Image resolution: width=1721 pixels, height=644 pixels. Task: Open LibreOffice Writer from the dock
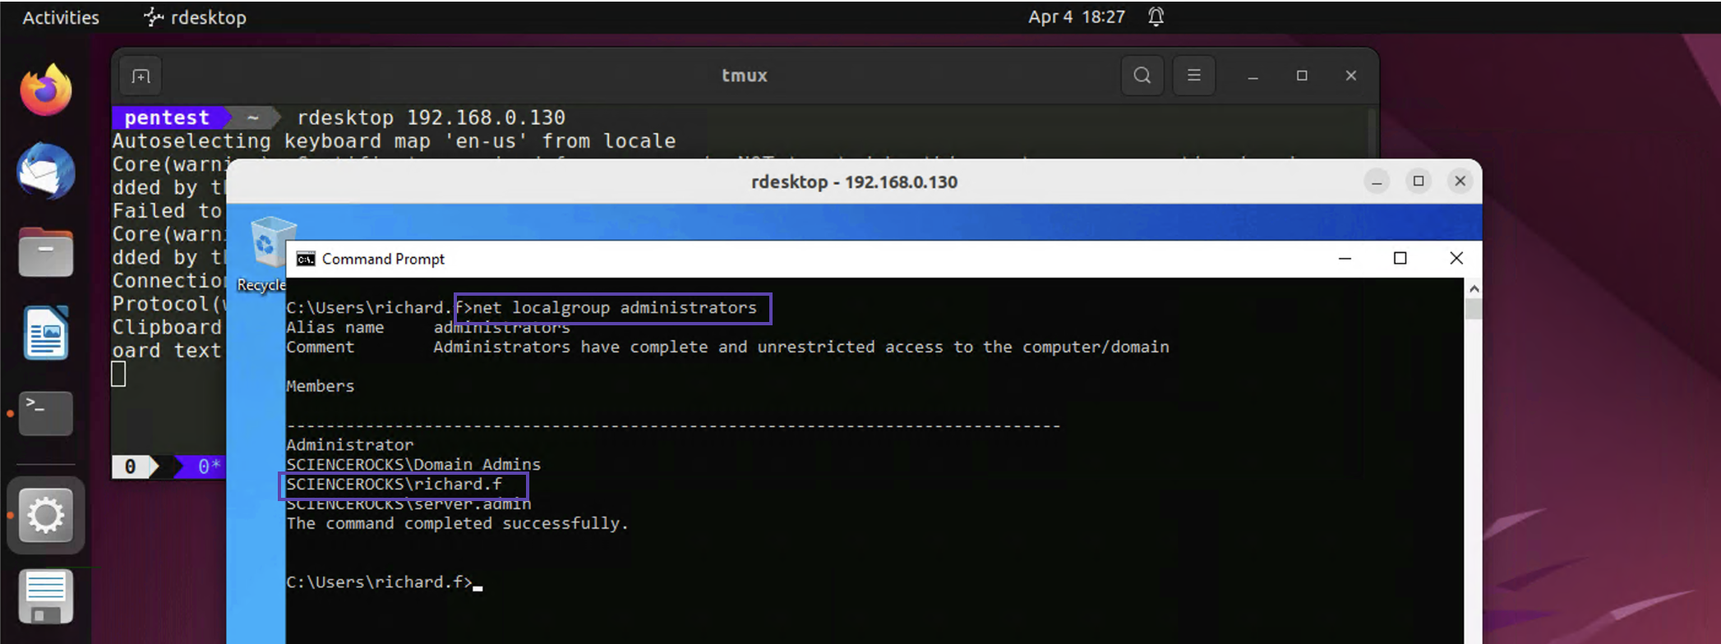coord(46,333)
